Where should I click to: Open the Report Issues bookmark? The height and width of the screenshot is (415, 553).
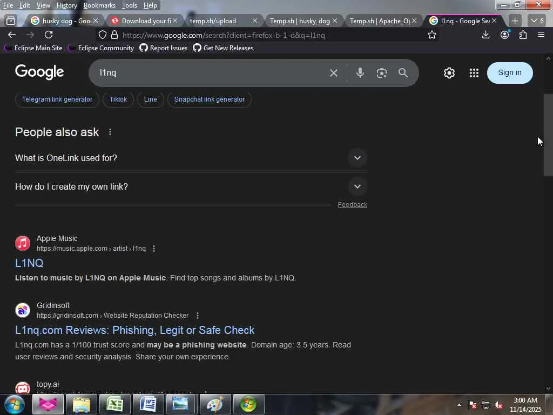[x=164, y=48]
